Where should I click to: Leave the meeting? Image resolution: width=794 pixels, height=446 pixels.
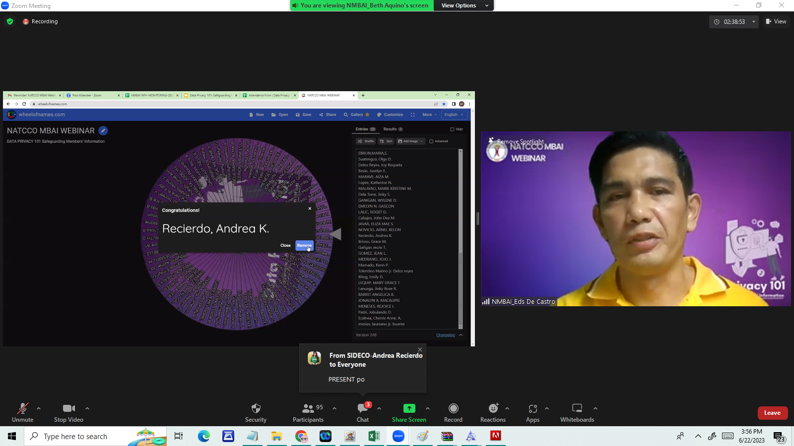[772, 413]
